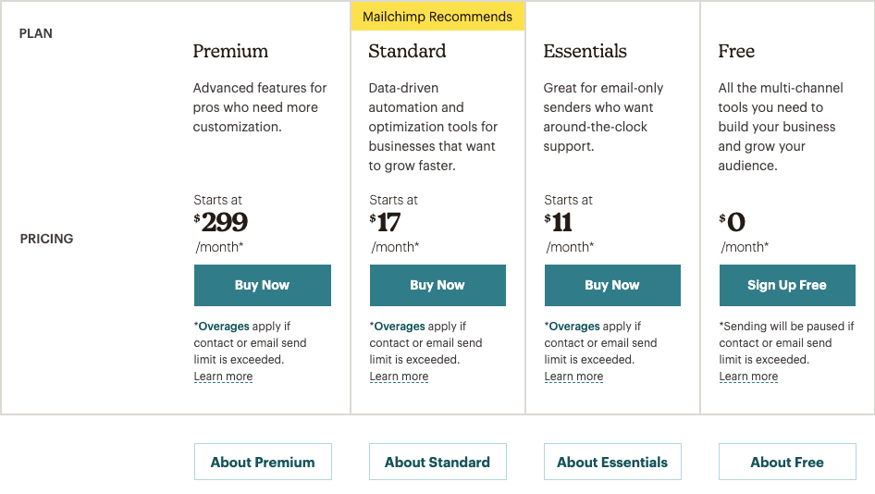Click the Sign Up Free button

pyautogui.click(x=787, y=285)
